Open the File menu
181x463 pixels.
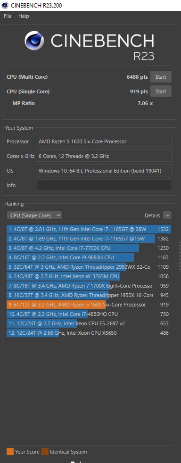[8, 16]
